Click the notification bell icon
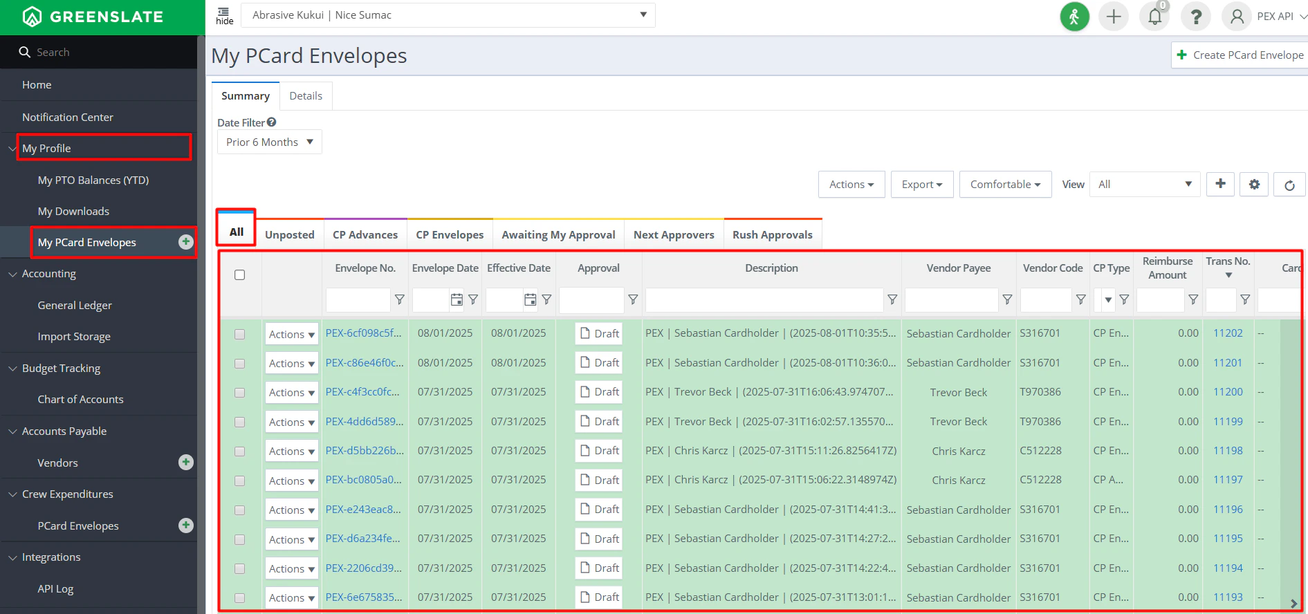Image resolution: width=1308 pixels, height=614 pixels. point(1154,17)
